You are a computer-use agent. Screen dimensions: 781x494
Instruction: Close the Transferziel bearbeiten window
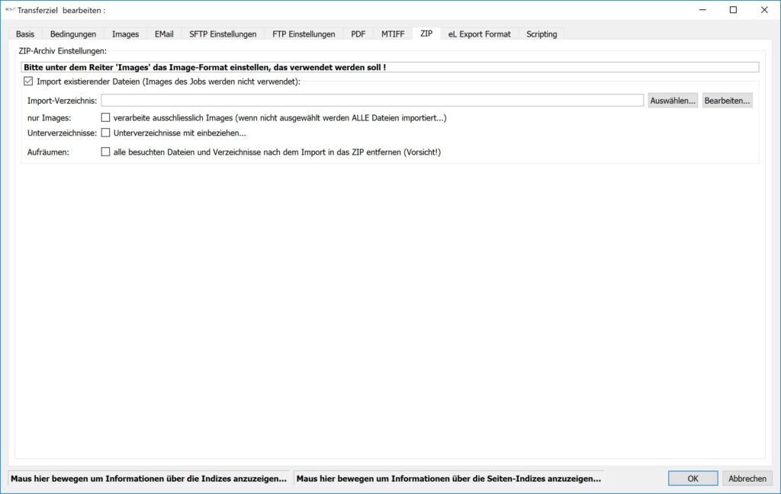pyautogui.click(x=764, y=10)
